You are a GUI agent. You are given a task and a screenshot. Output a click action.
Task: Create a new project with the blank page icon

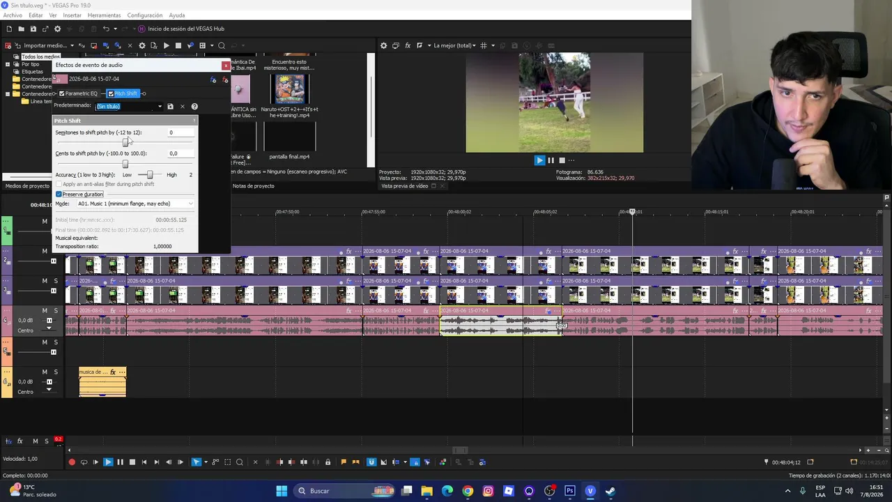click(x=9, y=29)
